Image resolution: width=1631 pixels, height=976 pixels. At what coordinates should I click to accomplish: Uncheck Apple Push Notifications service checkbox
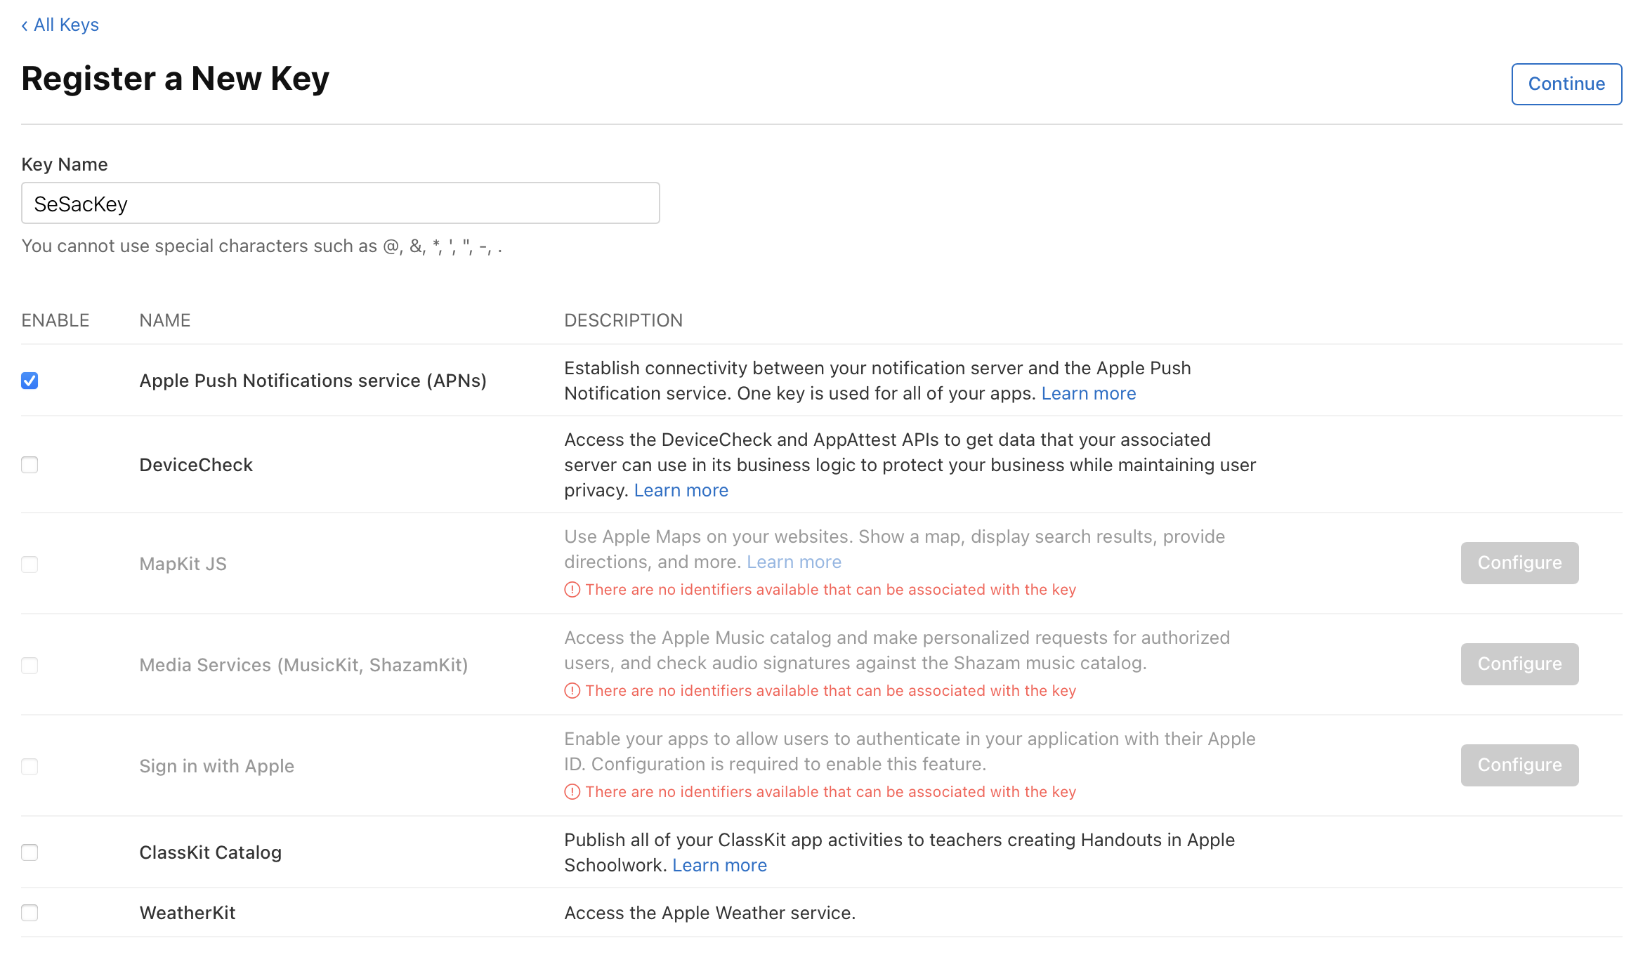[30, 381]
